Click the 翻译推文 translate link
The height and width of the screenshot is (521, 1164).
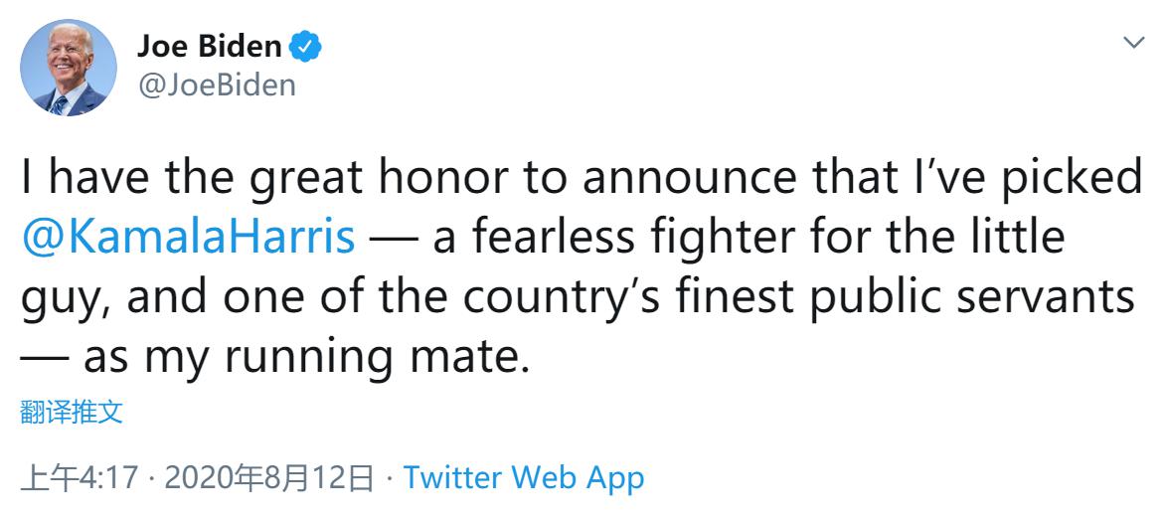click(x=72, y=413)
